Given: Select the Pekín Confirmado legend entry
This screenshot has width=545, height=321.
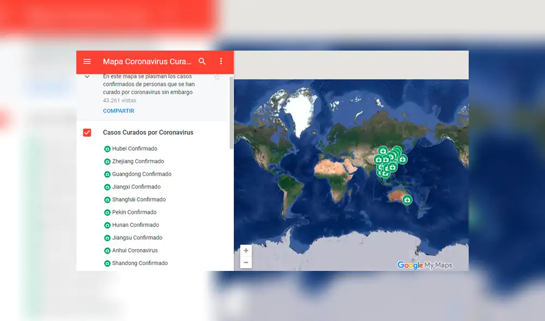Looking at the screenshot, I should pyautogui.click(x=107, y=212).
